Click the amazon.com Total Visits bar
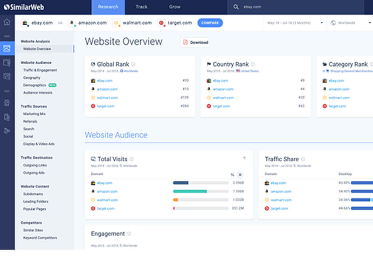Screen dimensions: 373x279 201,191
